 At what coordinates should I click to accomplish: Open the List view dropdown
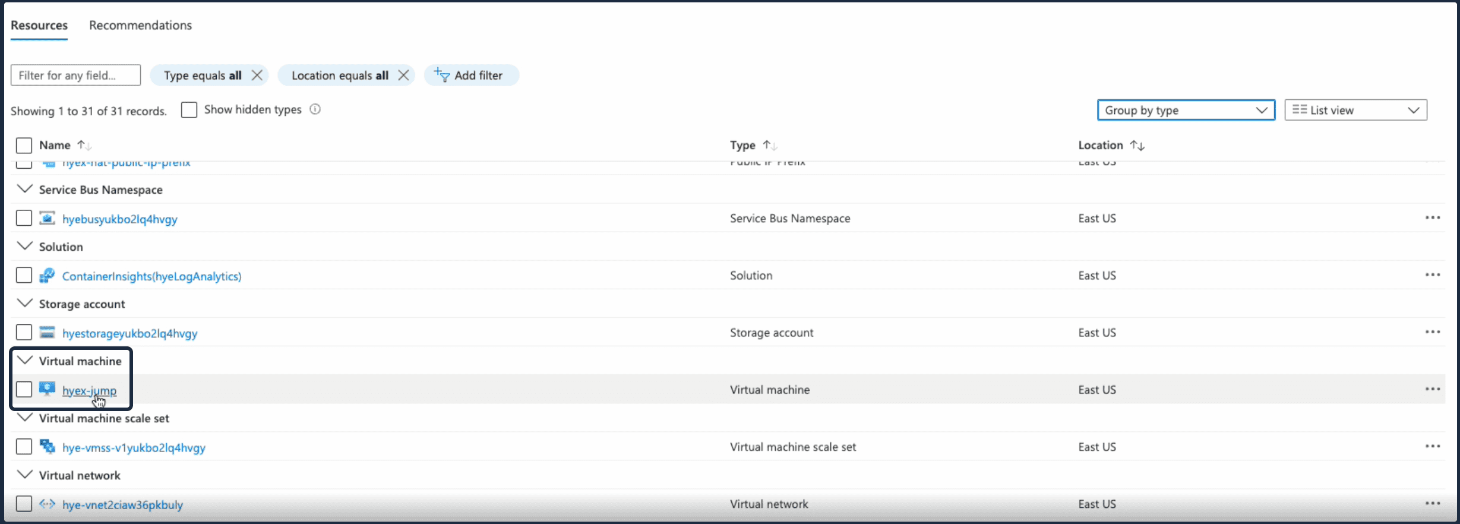[1355, 111]
